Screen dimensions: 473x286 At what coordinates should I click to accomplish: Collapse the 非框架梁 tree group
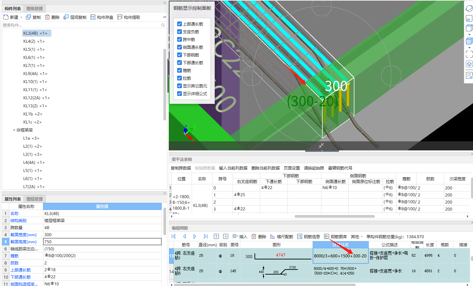(14, 130)
